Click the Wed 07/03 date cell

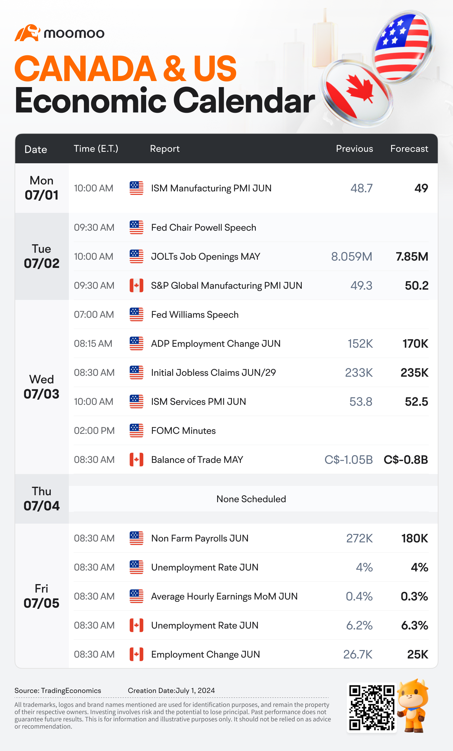tap(42, 387)
